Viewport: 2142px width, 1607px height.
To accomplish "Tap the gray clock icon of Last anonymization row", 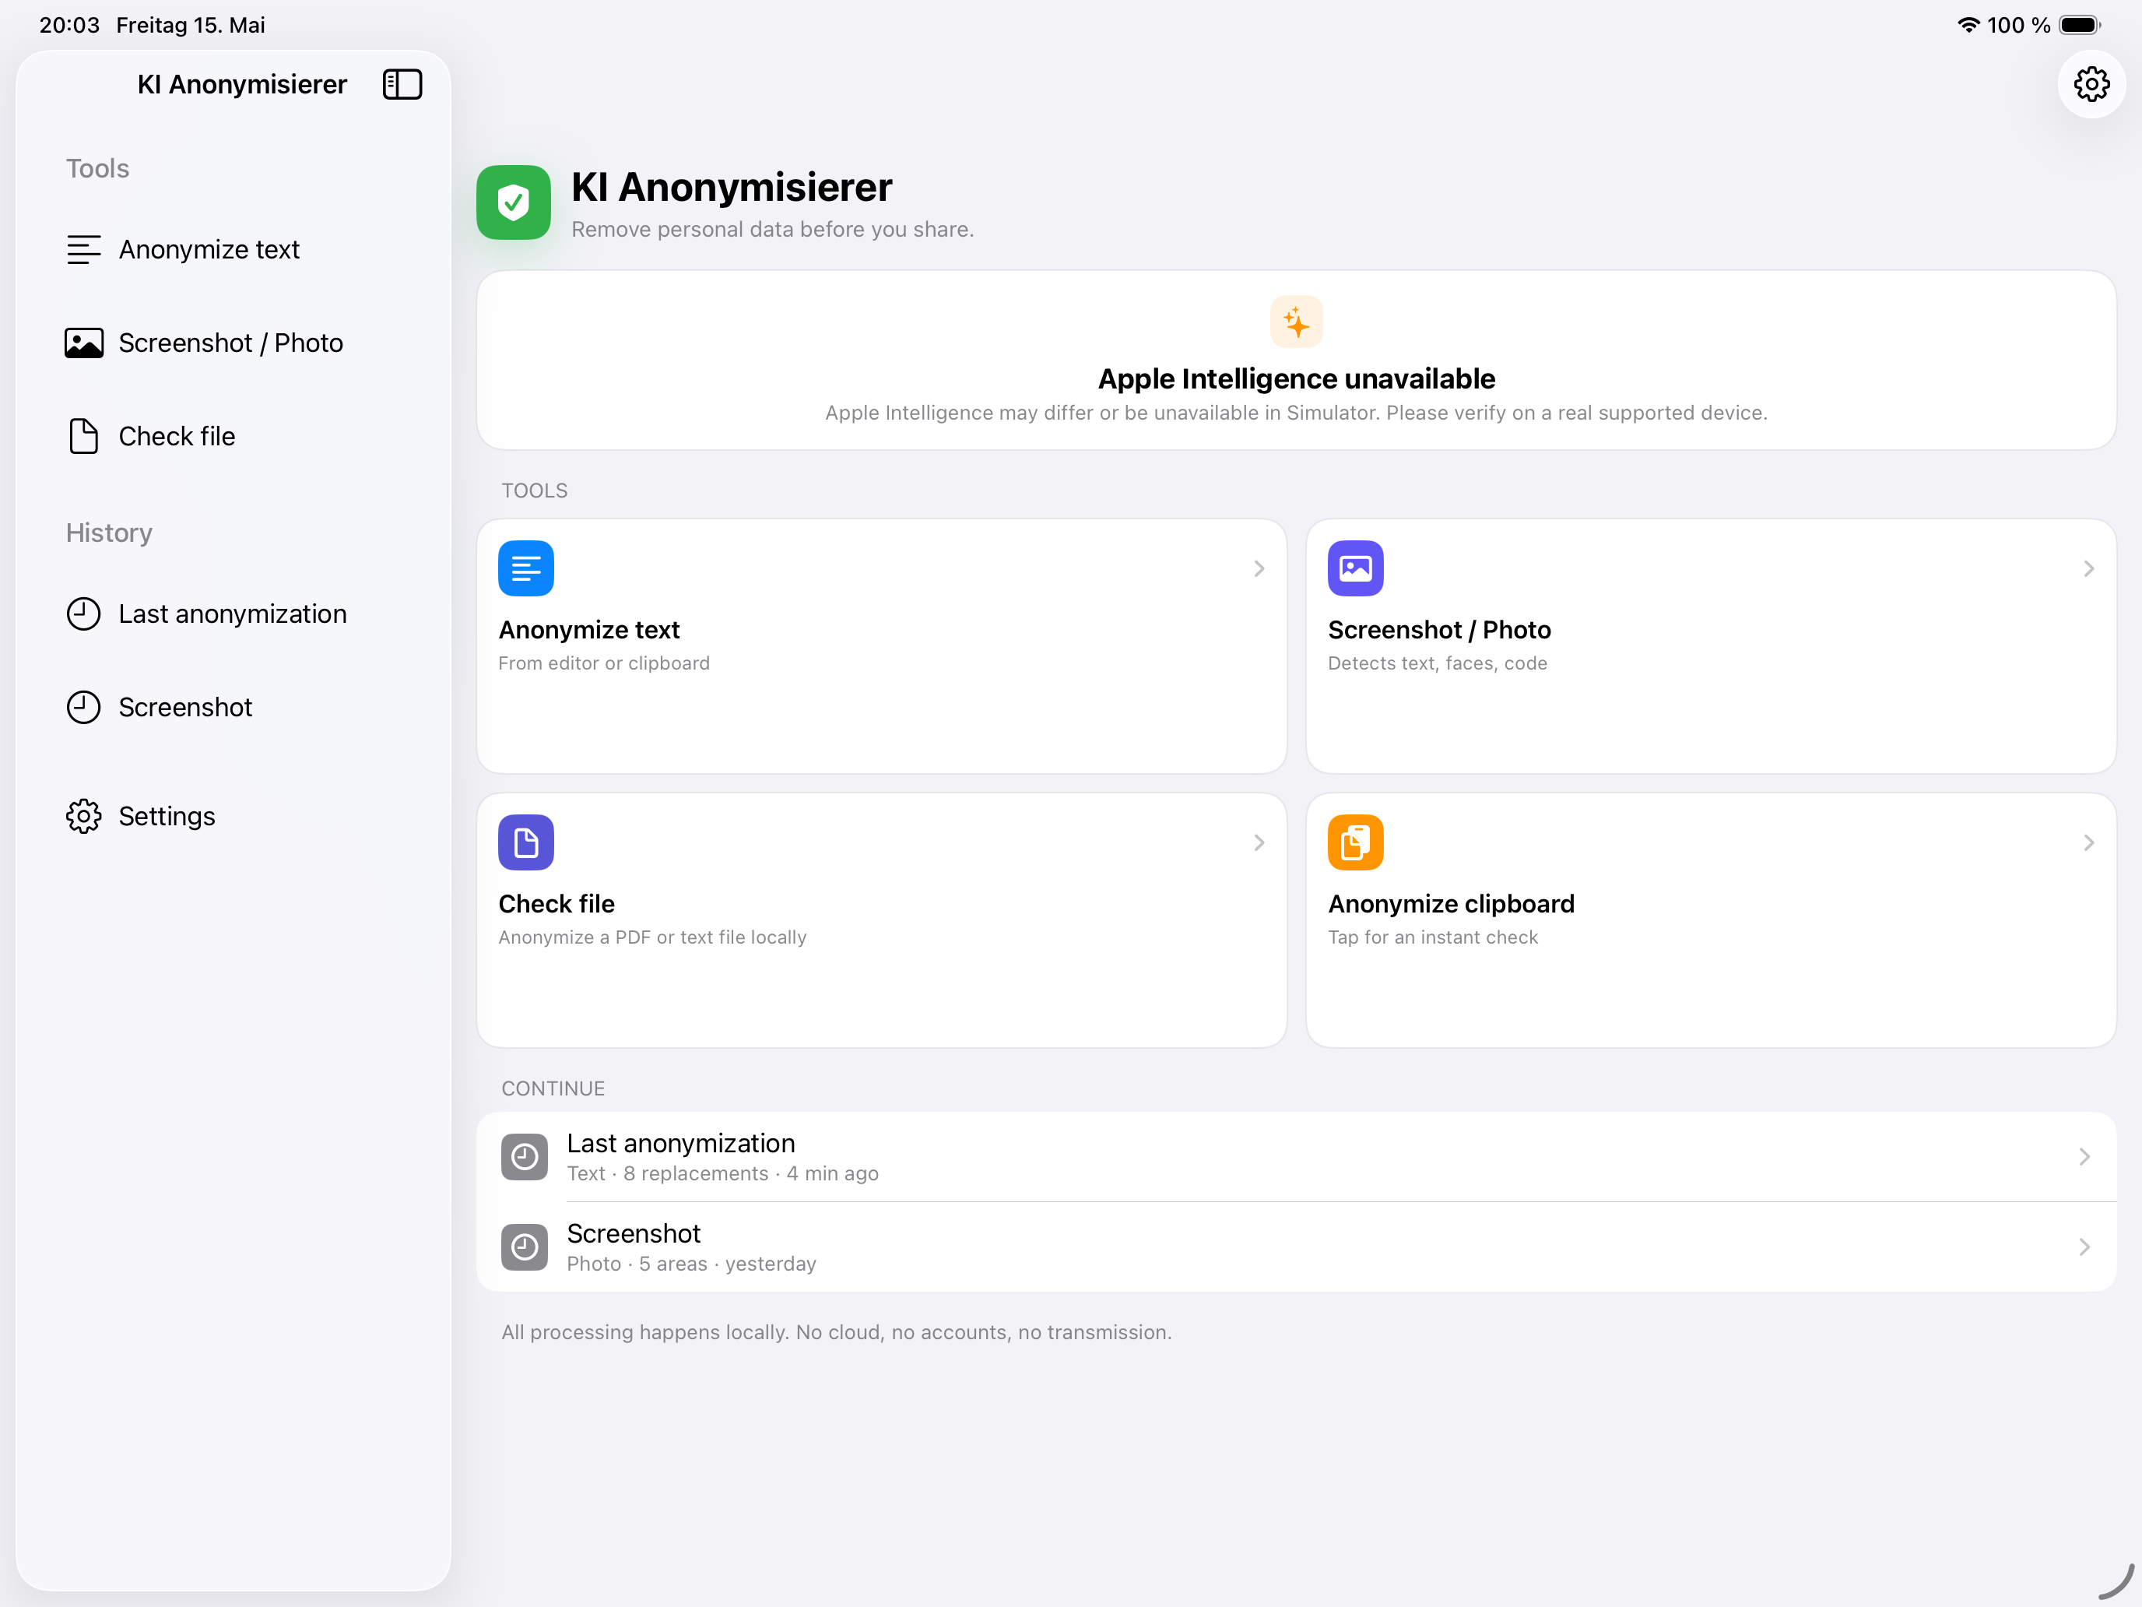I will pos(525,1156).
